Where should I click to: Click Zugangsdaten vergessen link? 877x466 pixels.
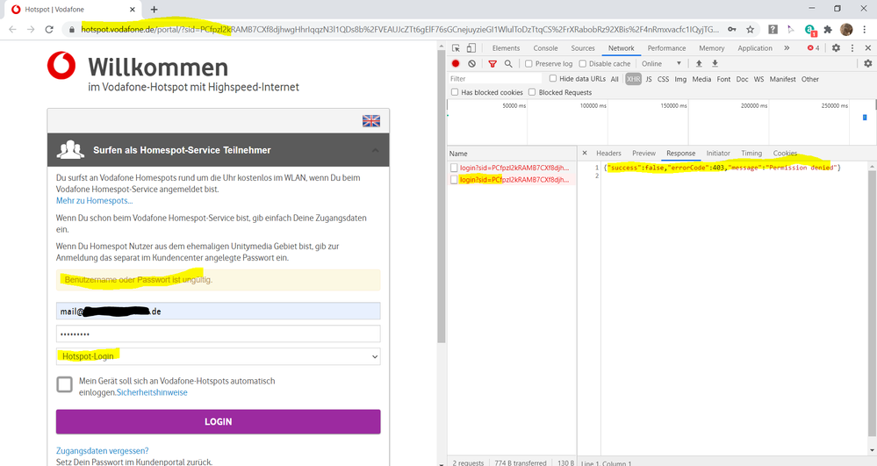pos(103,451)
